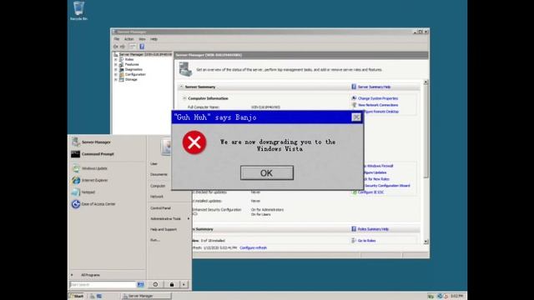534x300 pixels.
Task: Click the clock in the system tray
Action: 457,297
